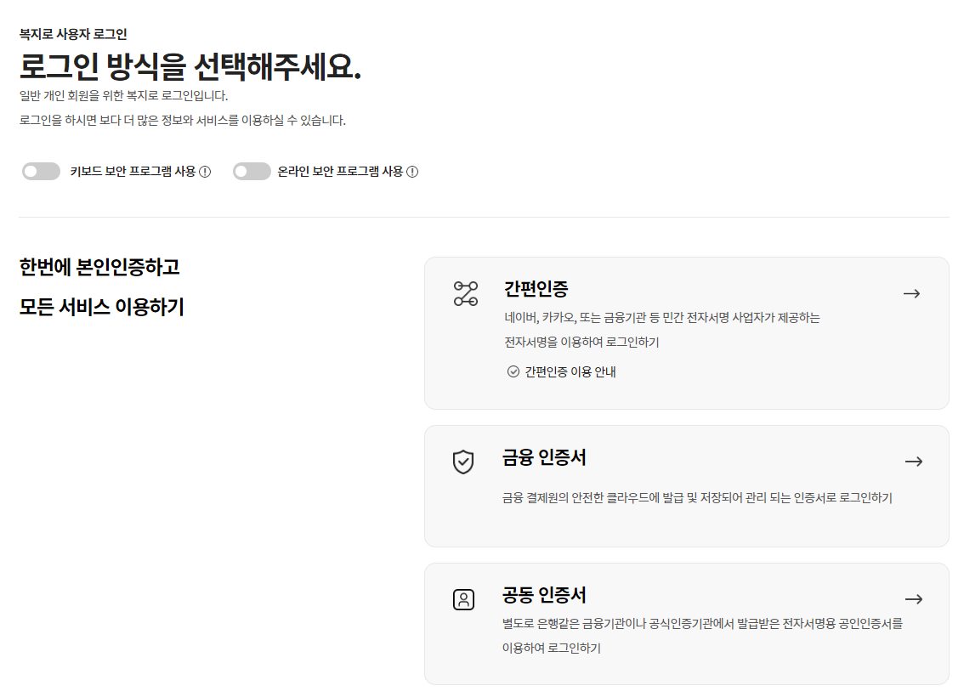
Task: Enable the 온라인 보안 프로그램 사용 toggle
Action: 252,171
